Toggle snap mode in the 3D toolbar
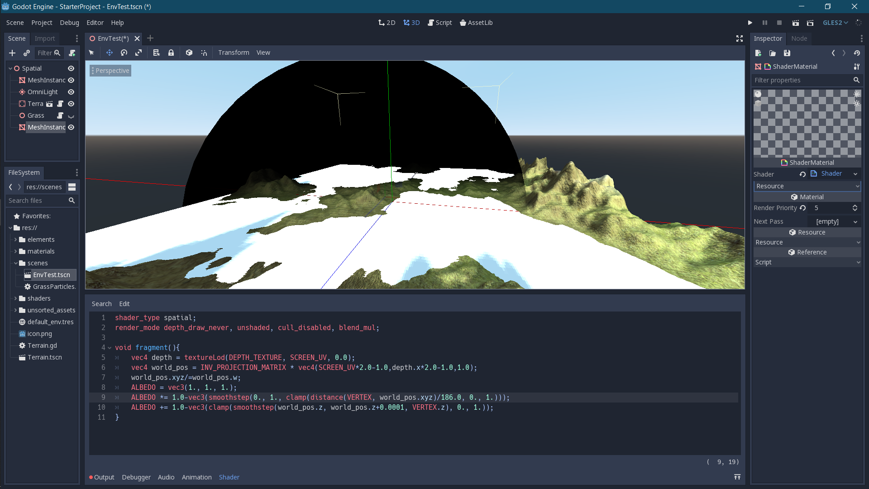Image resolution: width=869 pixels, height=489 pixels. (x=204, y=53)
